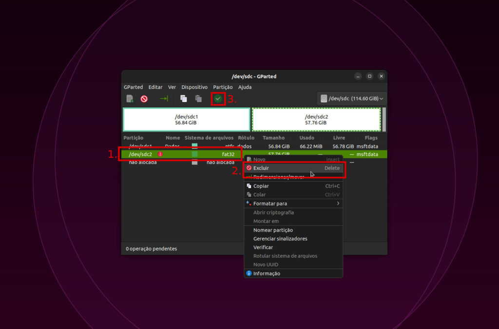Open the Ver menu
The width and height of the screenshot is (499, 329).
click(172, 87)
